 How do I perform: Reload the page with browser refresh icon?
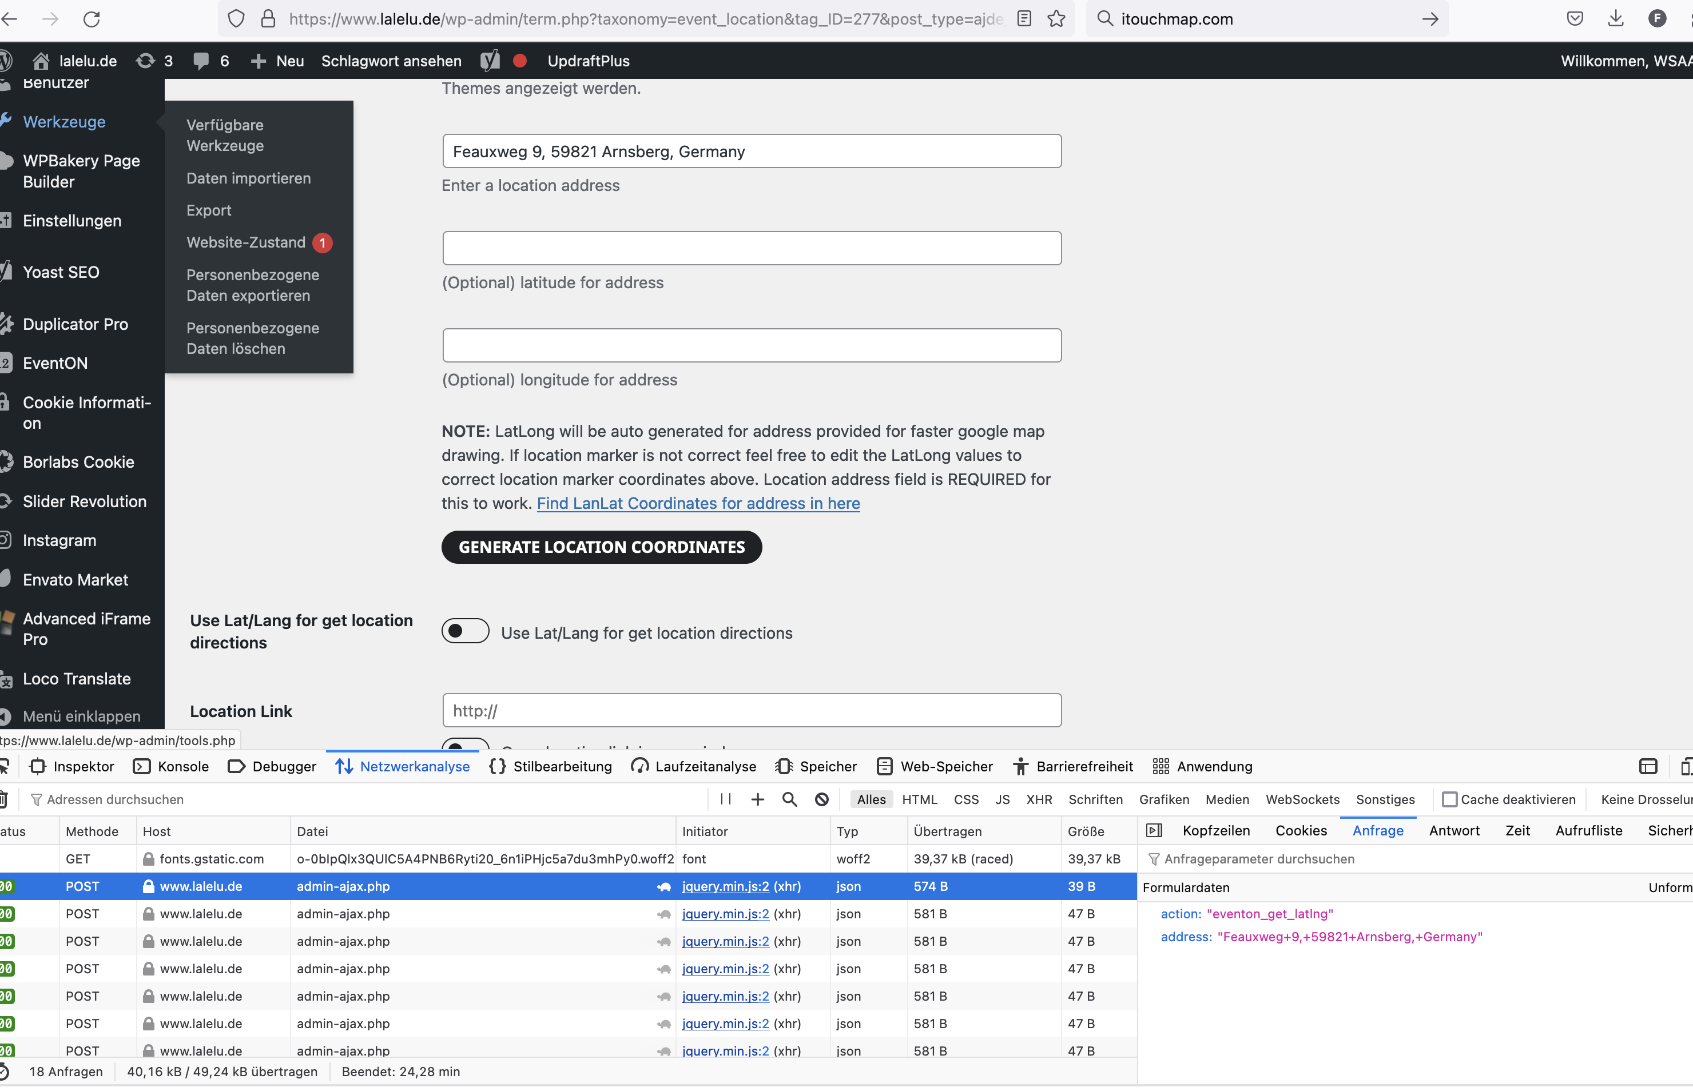(x=92, y=19)
